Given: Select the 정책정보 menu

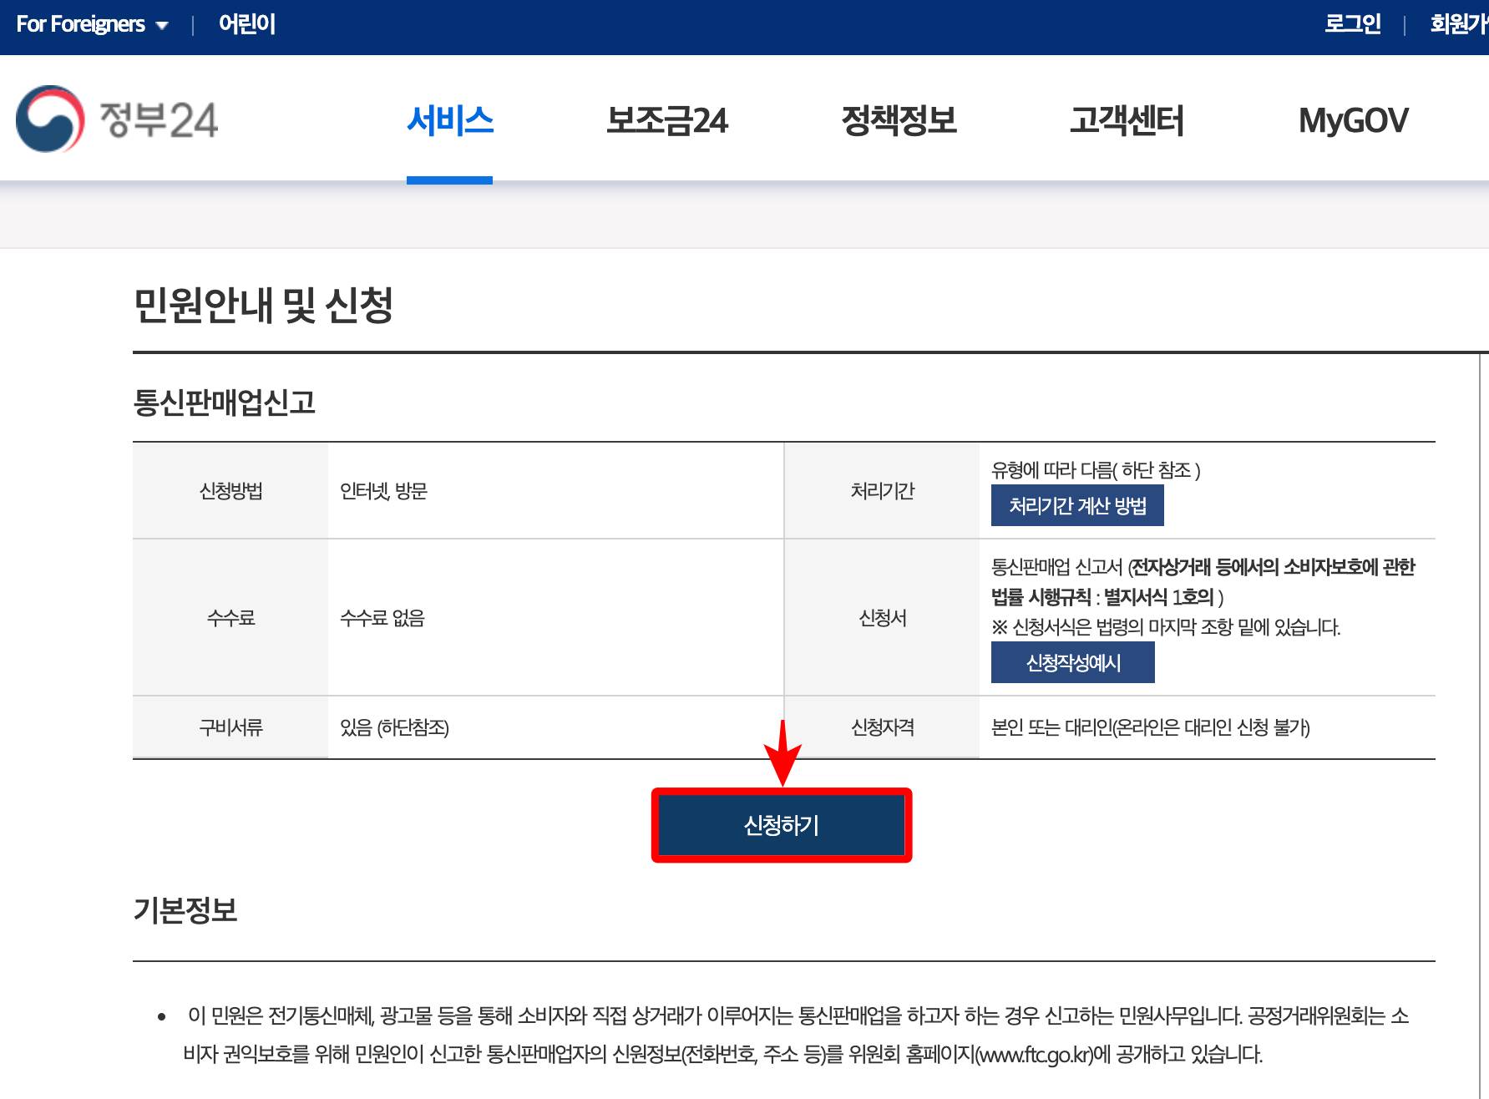Looking at the screenshot, I should point(900,121).
